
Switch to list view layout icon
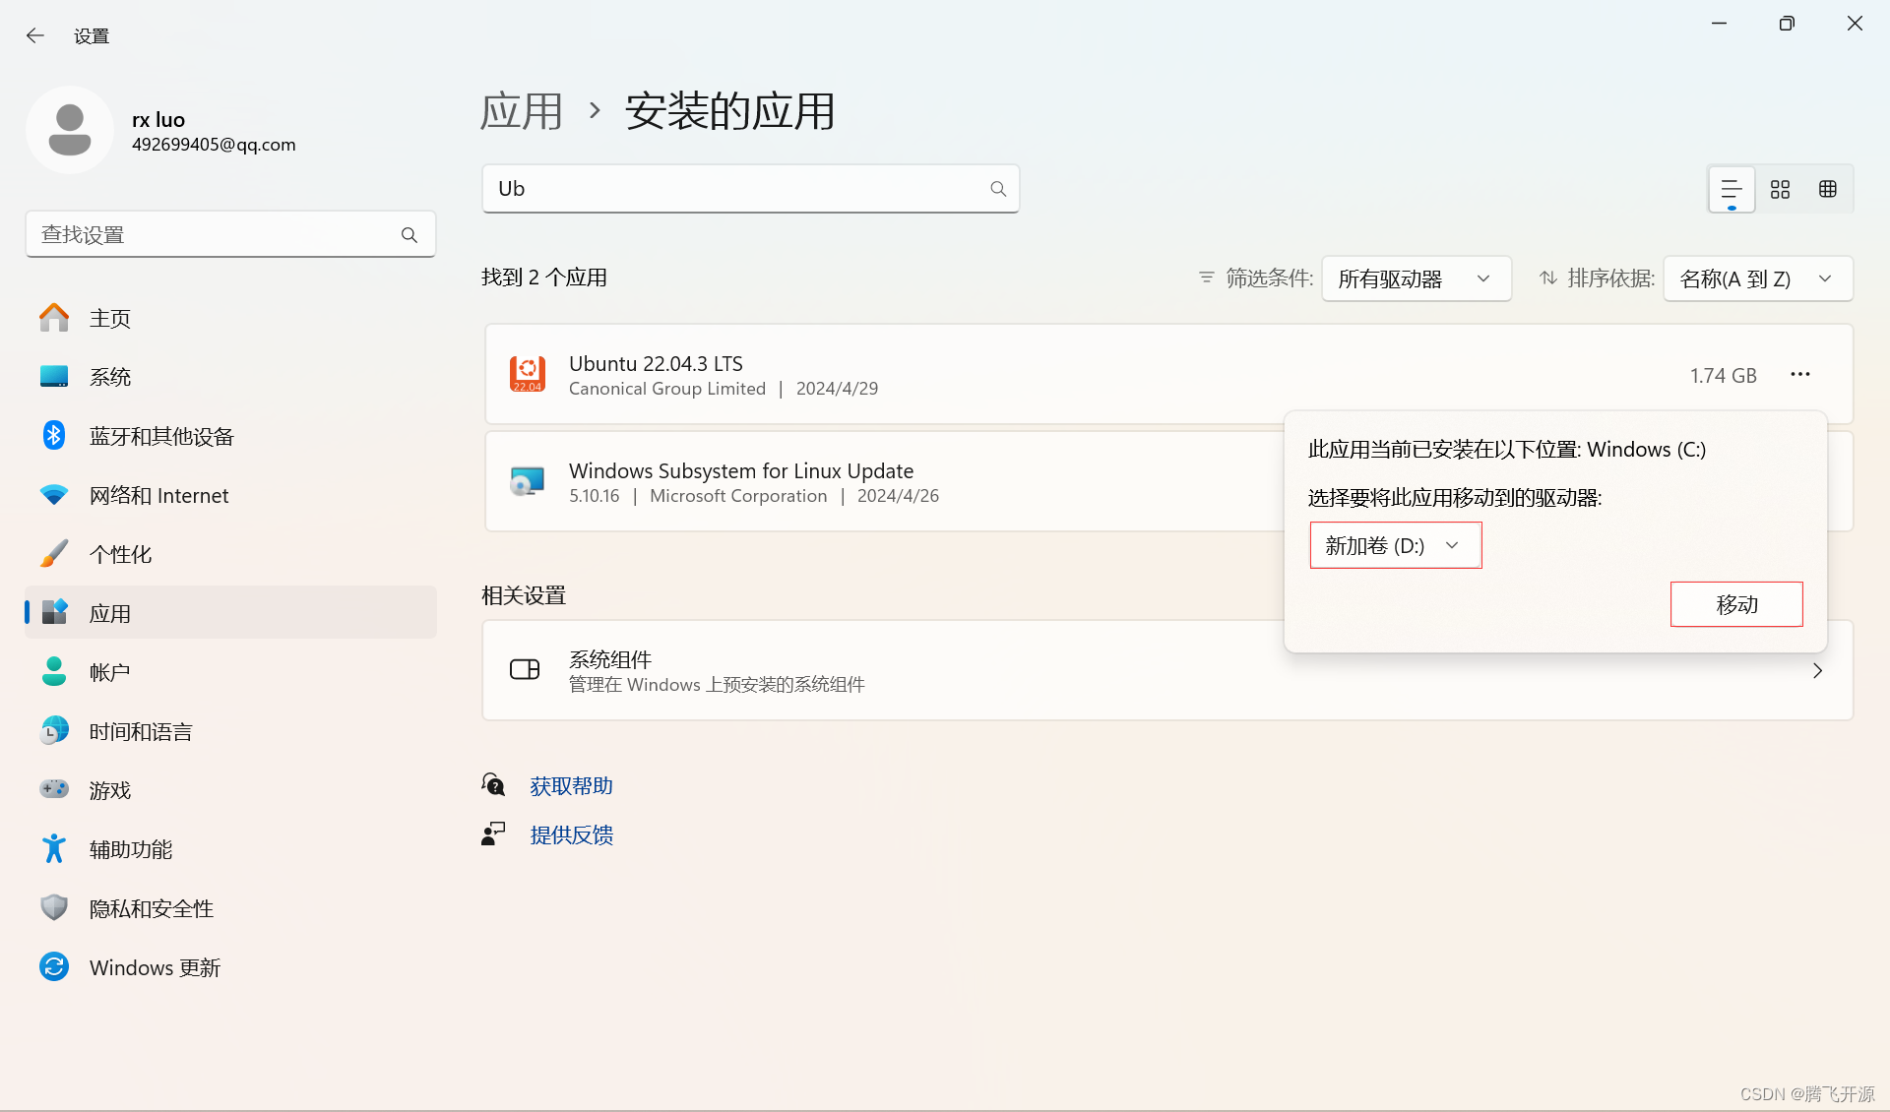[x=1732, y=189]
